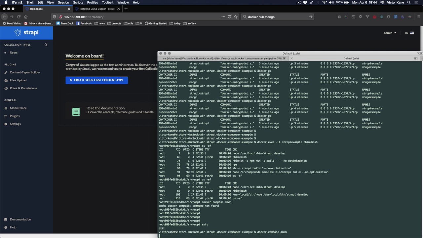
Task: Submit search with the arrow button
Action: click(x=310, y=17)
